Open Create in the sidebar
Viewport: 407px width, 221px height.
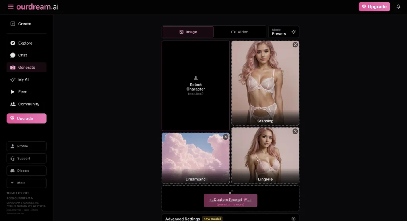[x=26, y=24]
